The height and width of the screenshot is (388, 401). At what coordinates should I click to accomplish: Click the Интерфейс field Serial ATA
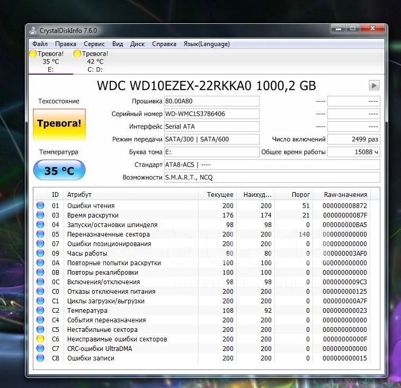(x=211, y=127)
